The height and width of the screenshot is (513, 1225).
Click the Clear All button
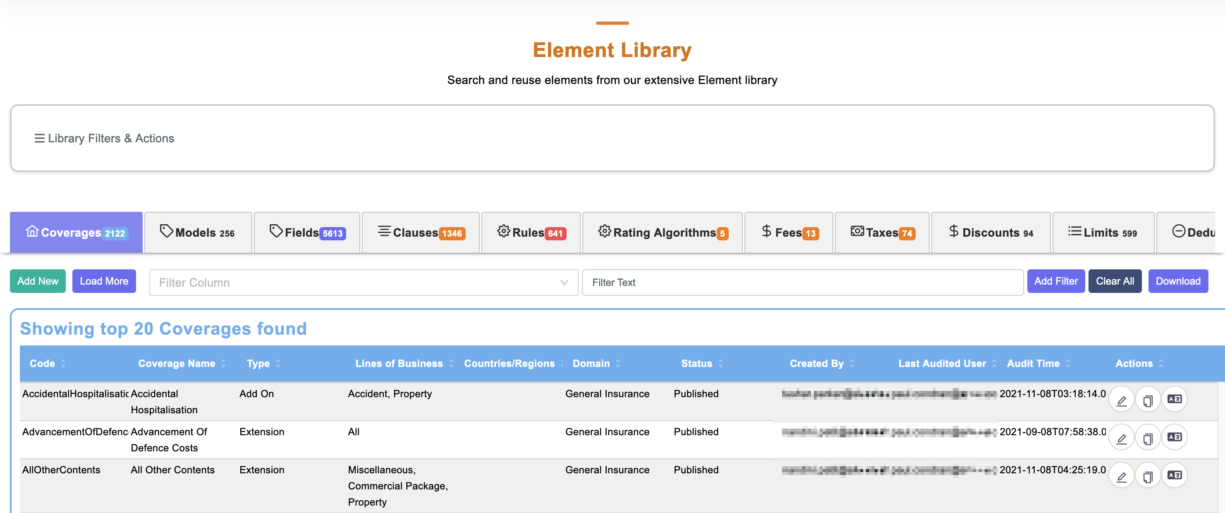tap(1115, 281)
